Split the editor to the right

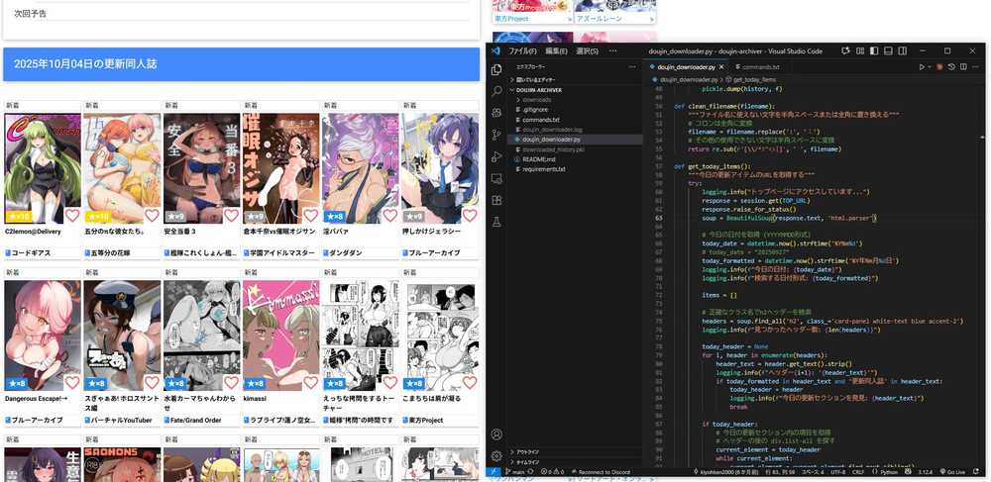click(963, 67)
